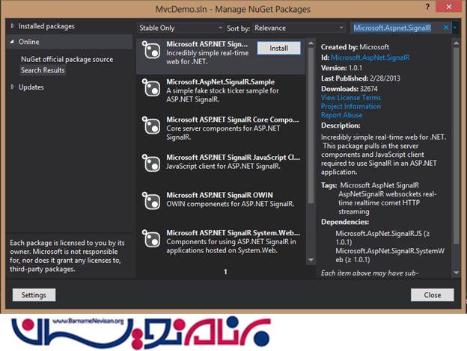Screen dimensions: 467x351
Task: Click Last Published 2/28/2013 text
Action: point(361,78)
